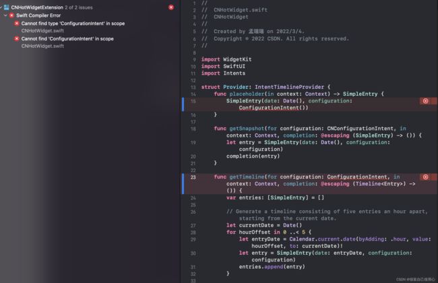Click "import WidgetKit" on line 9

tap(226, 59)
